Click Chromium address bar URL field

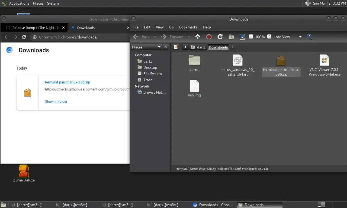[79, 37]
